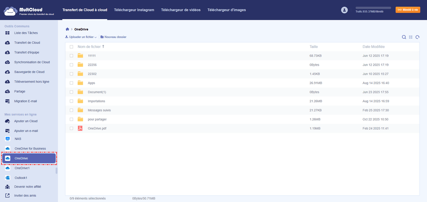Tick the OneDrive.pdf row checkbox

coord(72,128)
